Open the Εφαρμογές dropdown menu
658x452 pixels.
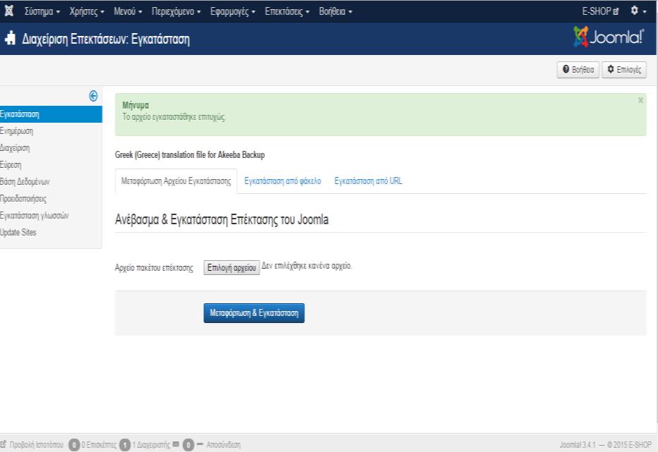click(x=232, y=11)
